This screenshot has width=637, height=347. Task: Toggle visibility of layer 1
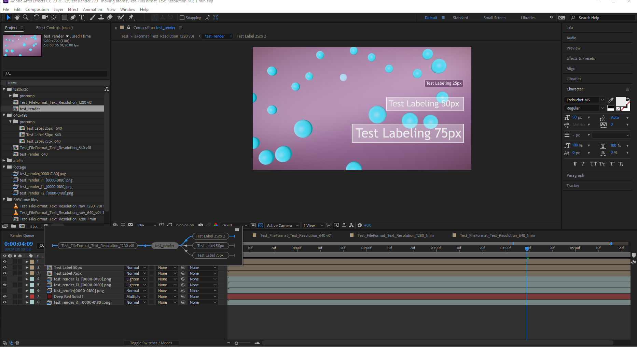5,262
